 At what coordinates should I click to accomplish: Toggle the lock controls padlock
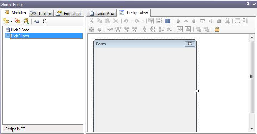pyautogui.click(x=217, y=30)
